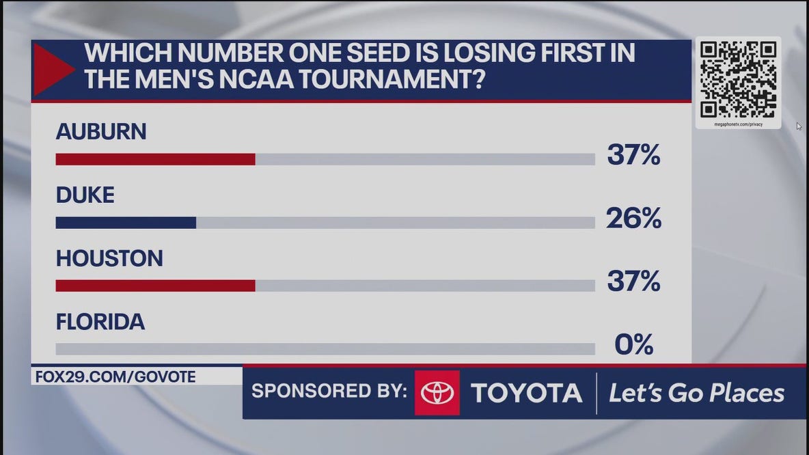Click the Toyota logo emblem
Screen dimensions: 809x455
pyautogui.click(x=437, y=393)
